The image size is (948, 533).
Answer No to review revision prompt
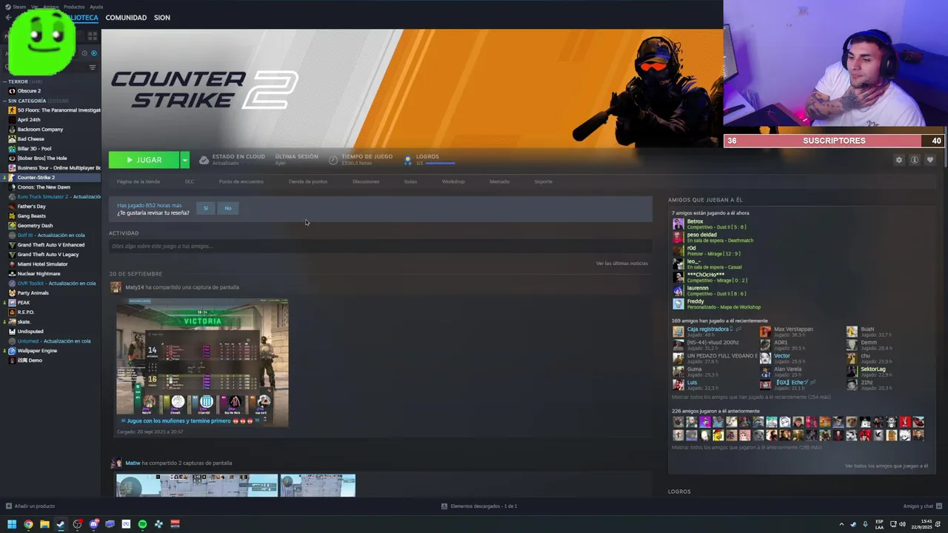click(228, 208)
